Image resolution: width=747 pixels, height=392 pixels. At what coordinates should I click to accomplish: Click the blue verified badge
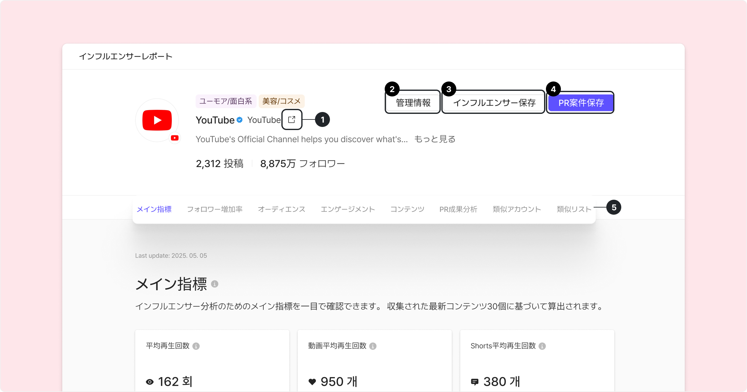(239, 120)
